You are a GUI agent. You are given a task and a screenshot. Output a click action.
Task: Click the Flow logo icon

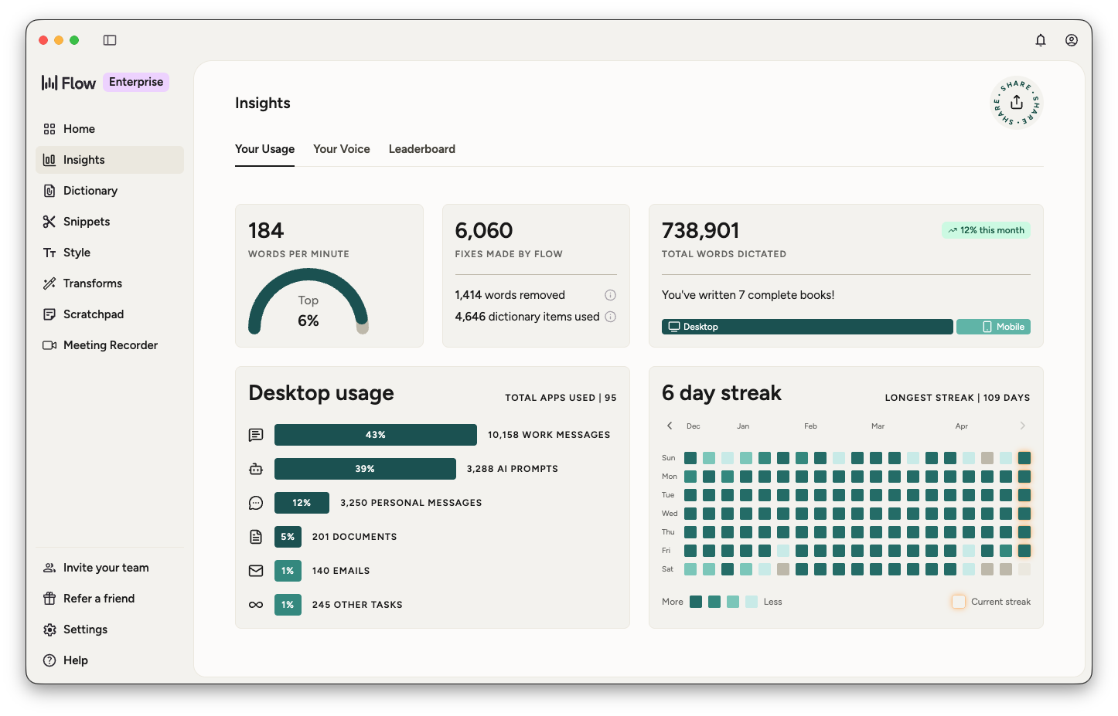(x=49, y=83)
